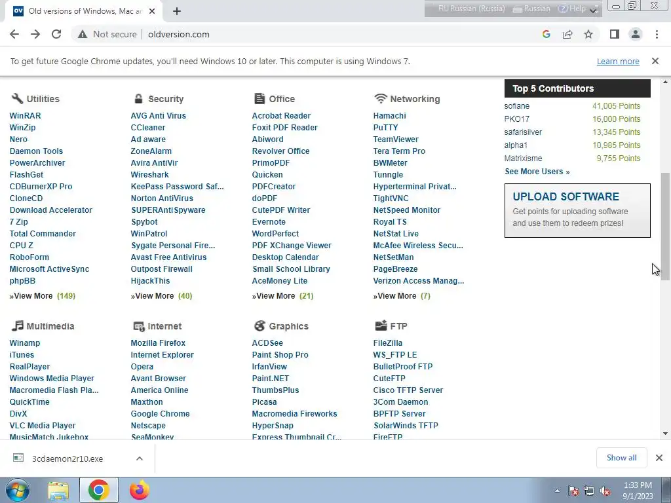This screenshot has width=671, height=503.
Task: Open the Not secure site information warning
Action: click(107, 34)
